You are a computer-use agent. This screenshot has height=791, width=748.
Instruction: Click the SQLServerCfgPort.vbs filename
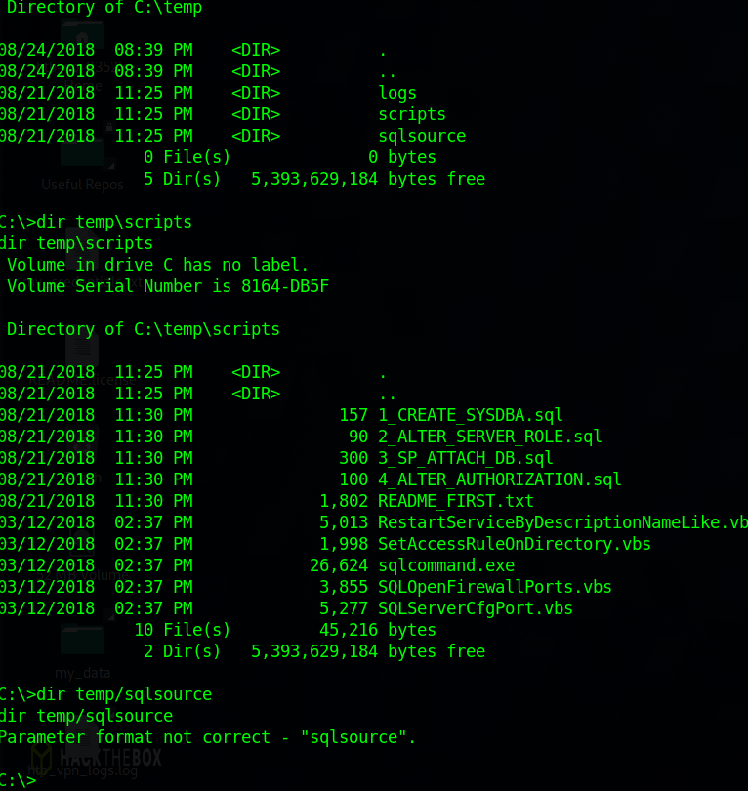[x=476, y=608]
